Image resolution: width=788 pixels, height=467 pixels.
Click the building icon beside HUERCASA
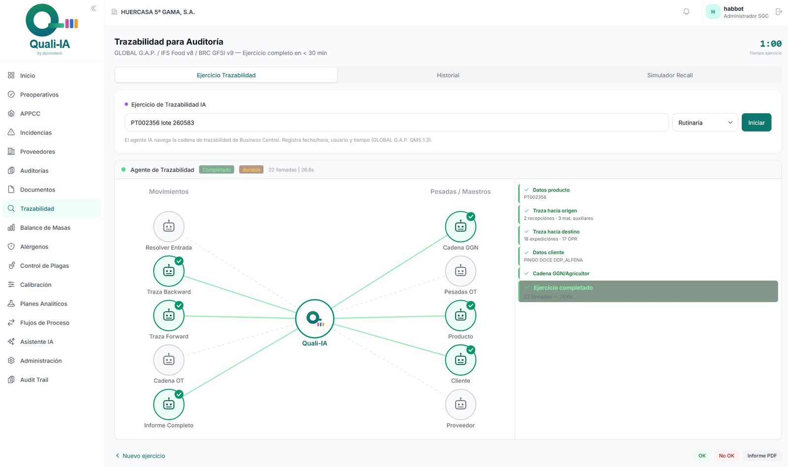tap(115, 12)
